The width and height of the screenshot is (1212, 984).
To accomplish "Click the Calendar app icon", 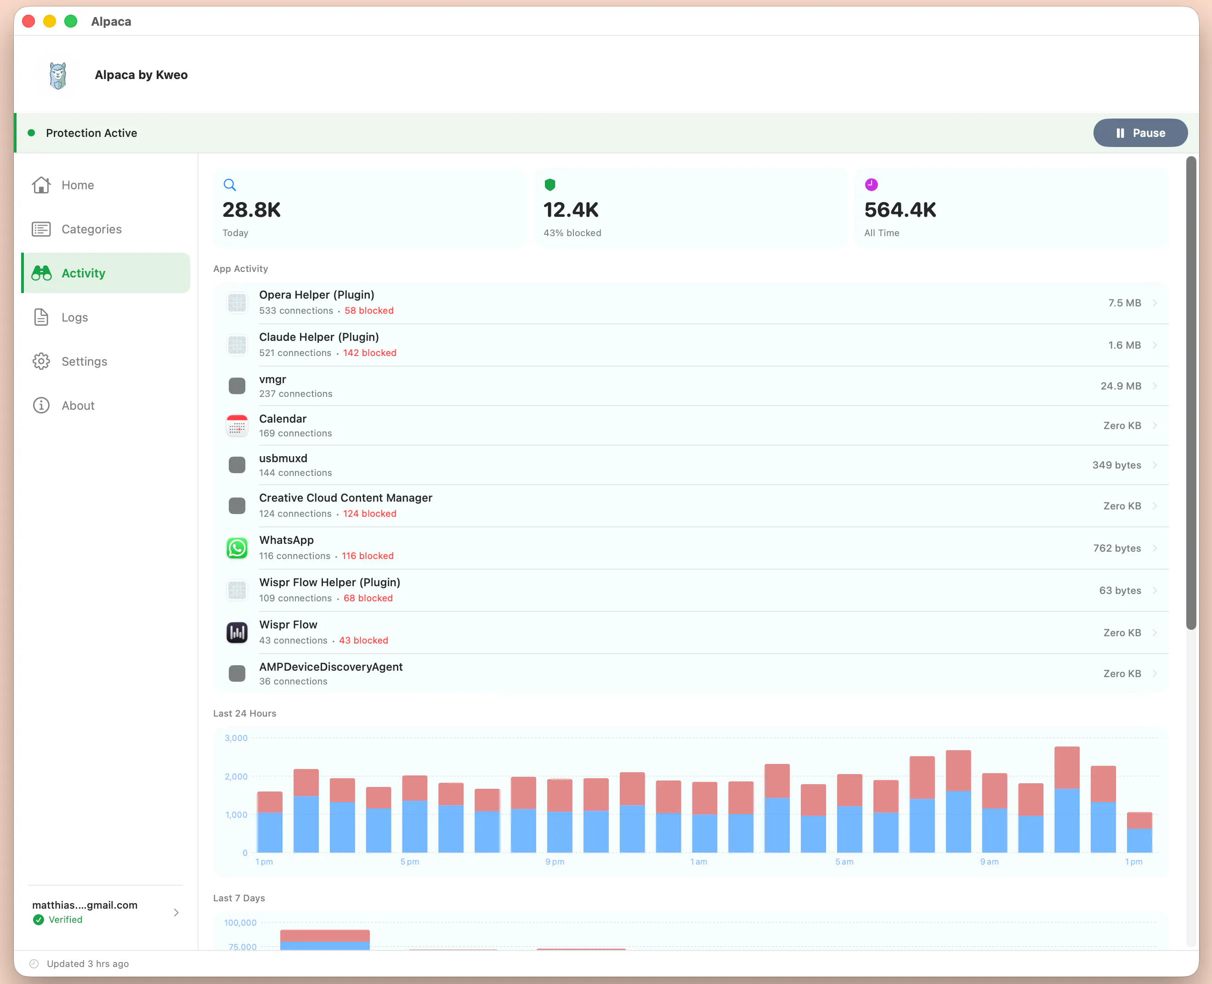I will (x=237, y=426).
